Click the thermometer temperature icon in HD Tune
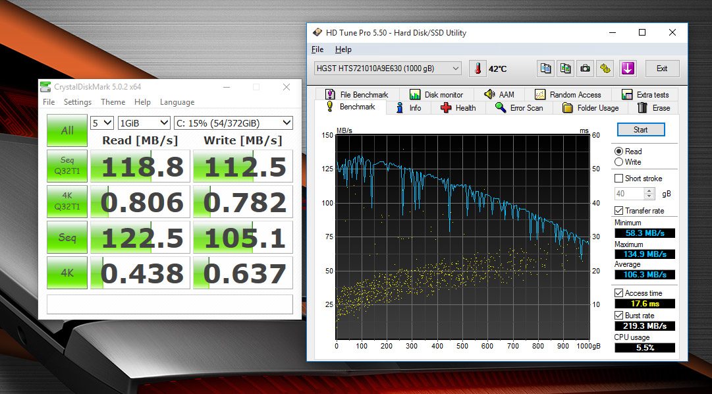This screenshot has width=712, height=394. 478,69
